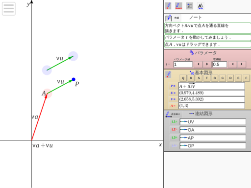
Task: Toggle visibility label L1= for UV
Action: [x=175, y=121]
